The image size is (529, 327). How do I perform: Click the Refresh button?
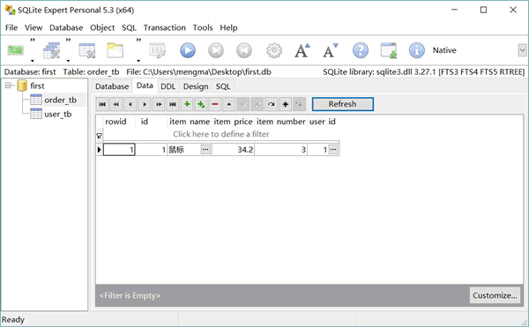[343, 104]
